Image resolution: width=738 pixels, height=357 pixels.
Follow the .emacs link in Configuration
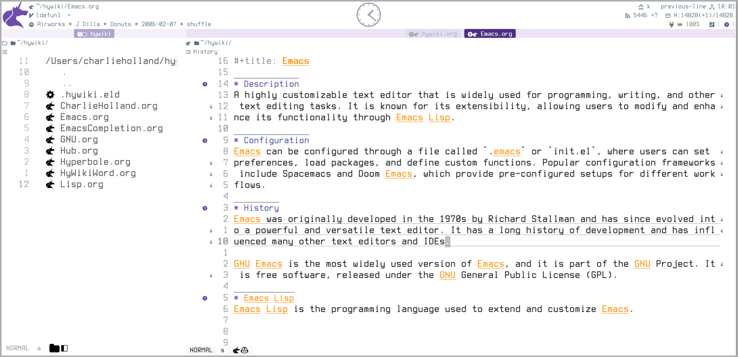click(506, 151)
